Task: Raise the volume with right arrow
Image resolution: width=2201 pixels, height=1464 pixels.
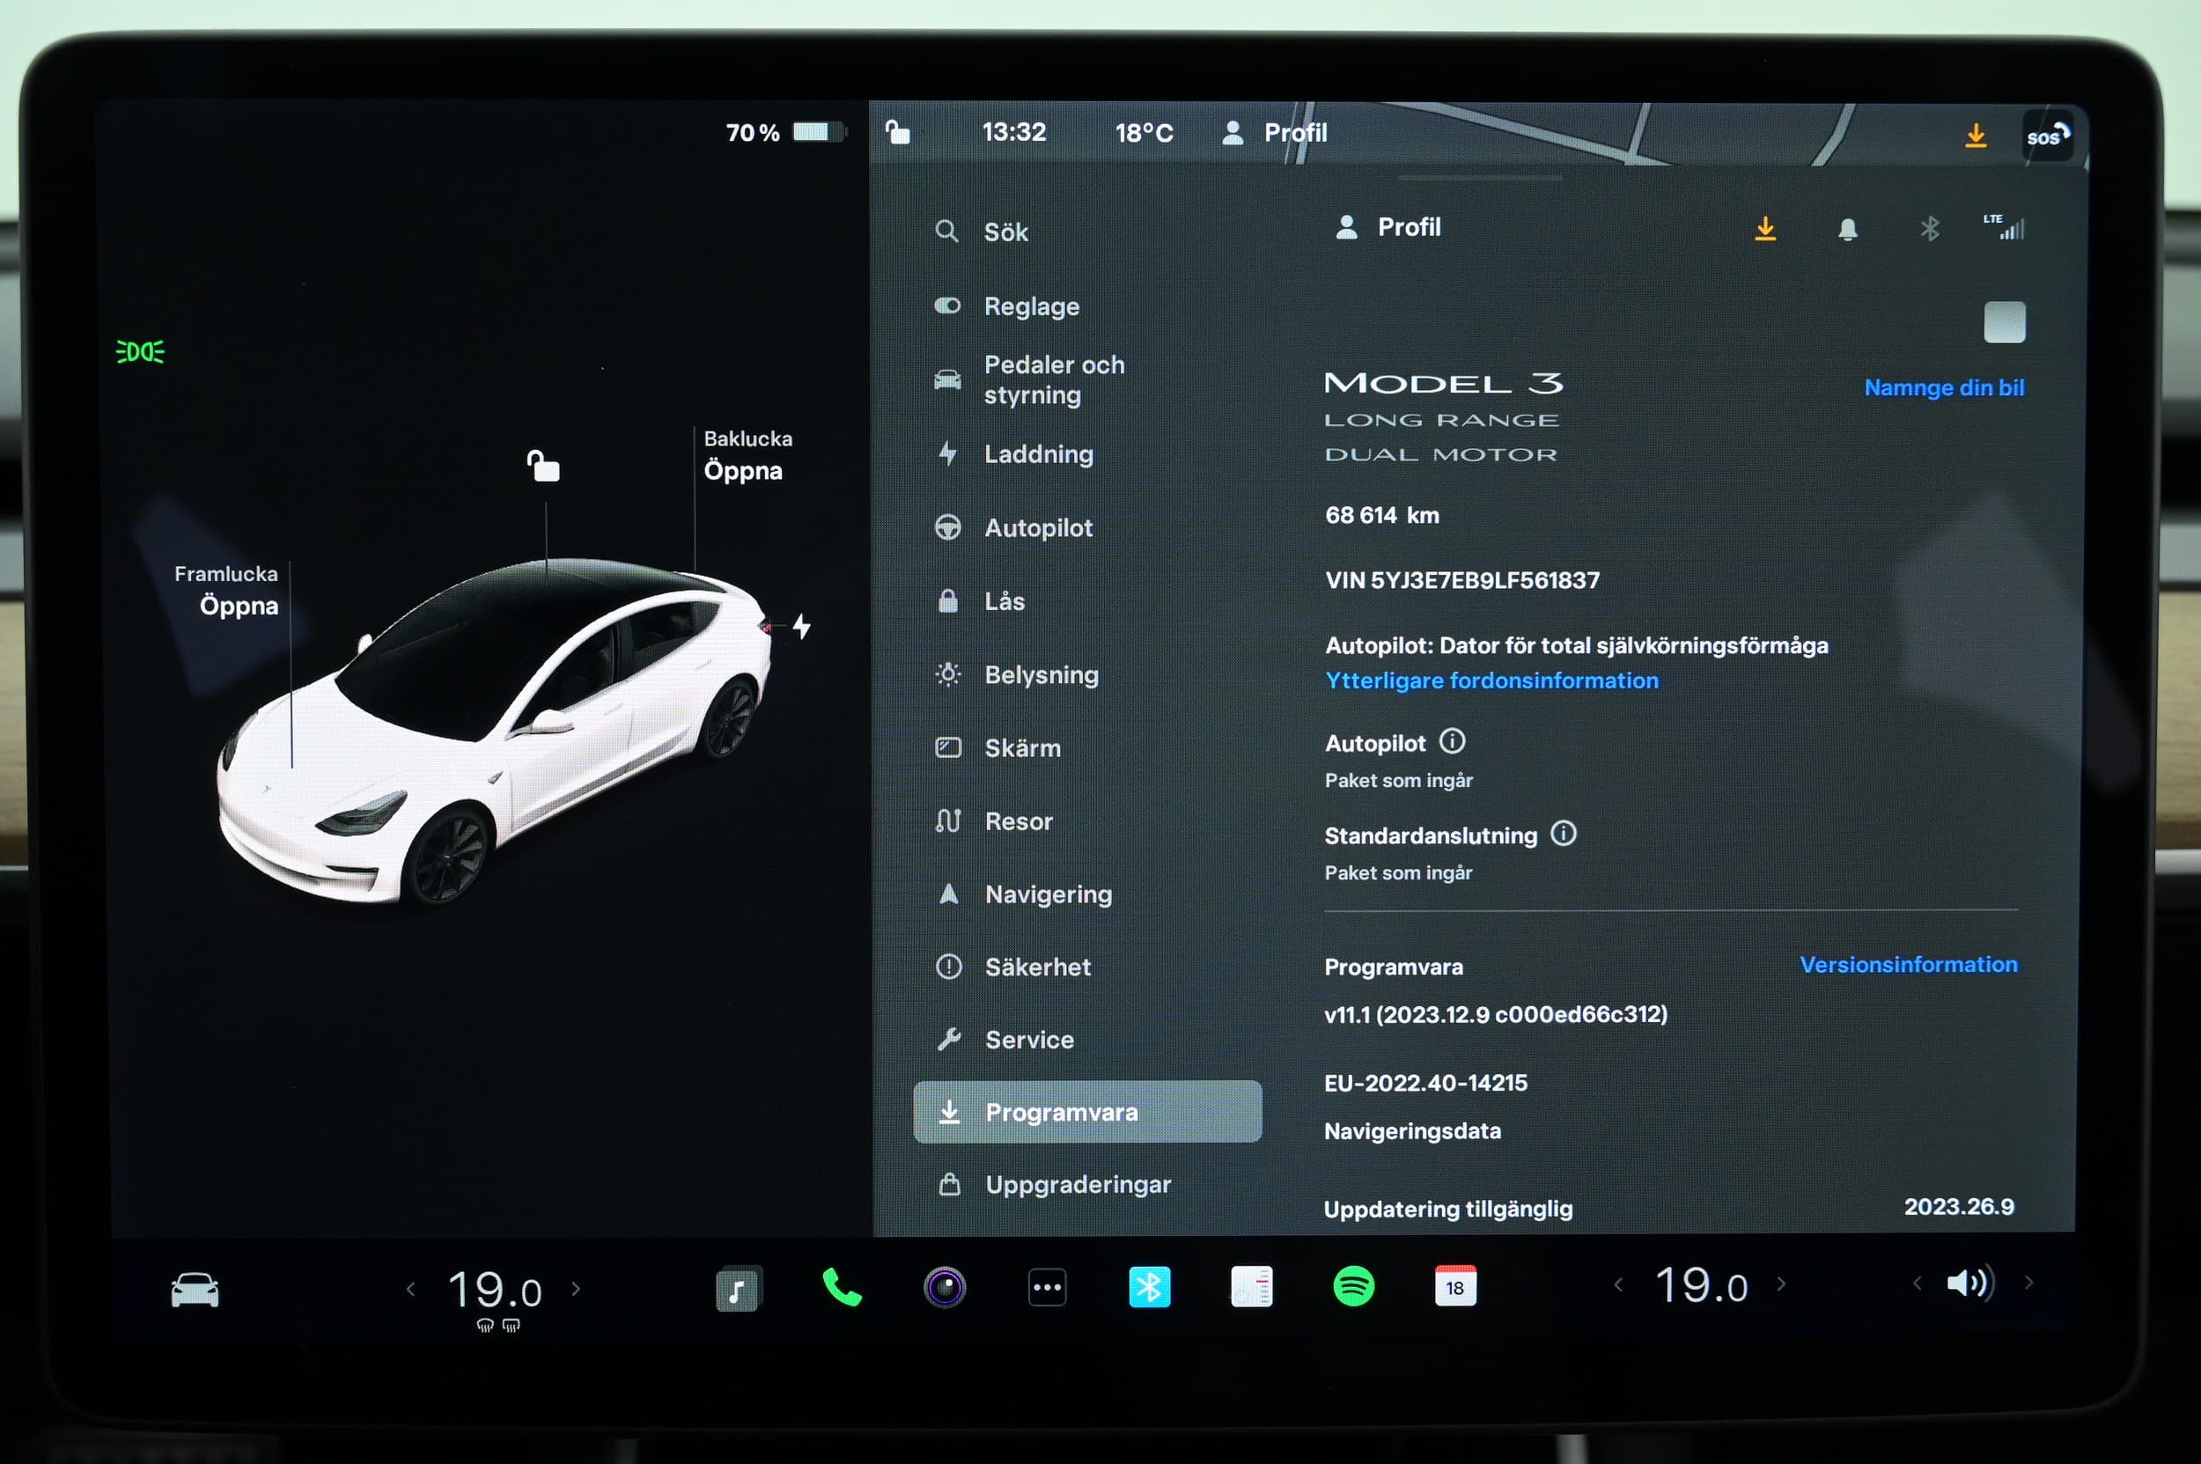Action: [x=2028, y=1282]
